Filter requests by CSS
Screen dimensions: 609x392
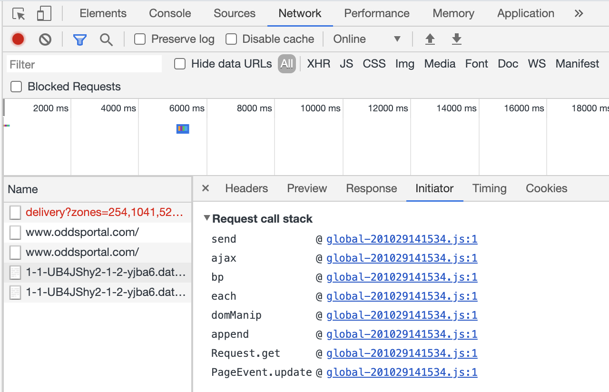(x=374, y=64)
